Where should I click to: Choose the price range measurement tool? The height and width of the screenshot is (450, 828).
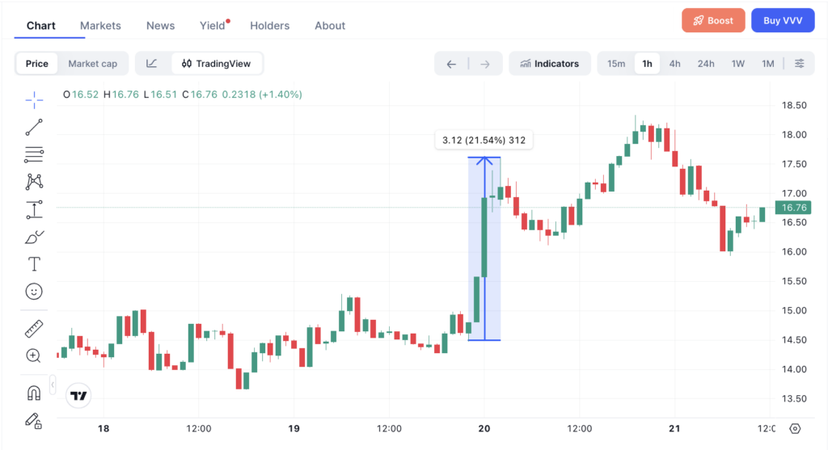[x=34, y=209]
